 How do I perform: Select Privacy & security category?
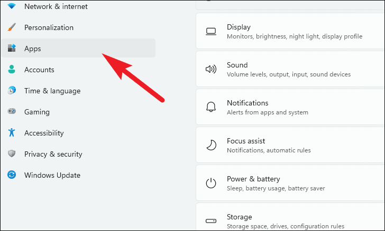pyautogui.click(x=78, y=154)
